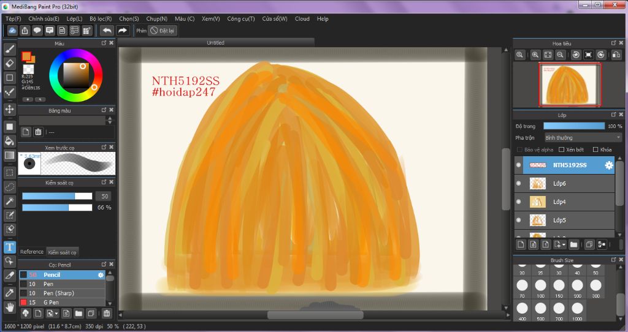Pop out the Brush Size panel
This screenshot has width=628, height=332.
pos(613,260)
